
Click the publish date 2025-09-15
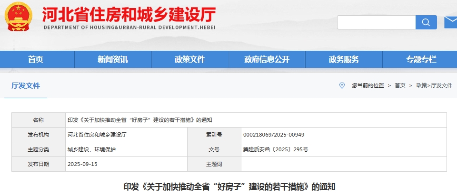tap(83, 164)
